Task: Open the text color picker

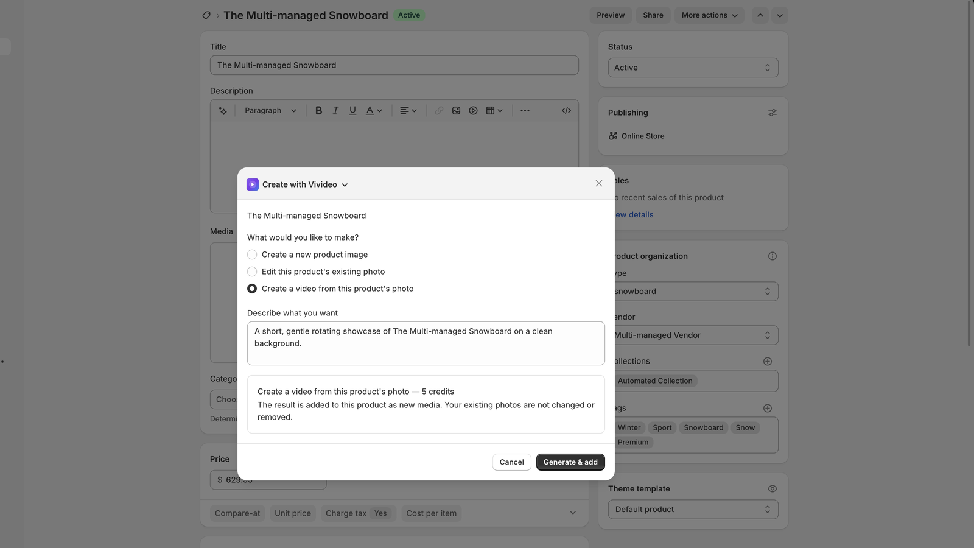Action: tap(373, 111)
